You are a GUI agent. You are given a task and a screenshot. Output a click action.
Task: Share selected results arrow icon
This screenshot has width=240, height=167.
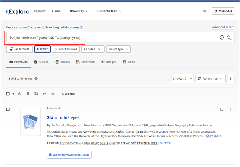pos(44,93)
